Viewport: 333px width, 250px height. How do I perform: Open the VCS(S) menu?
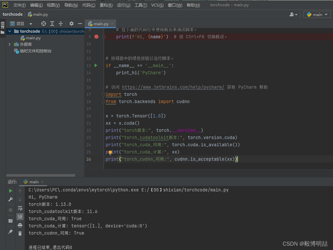tap(157, 5)
